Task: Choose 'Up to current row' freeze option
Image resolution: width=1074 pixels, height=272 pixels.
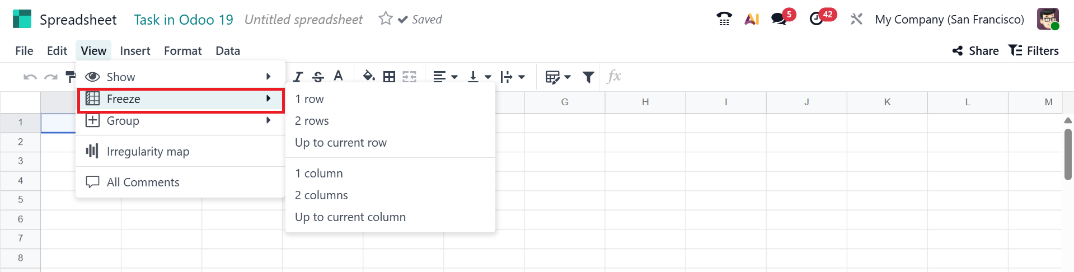Action: pyautogui.click(x=340, y=143)
